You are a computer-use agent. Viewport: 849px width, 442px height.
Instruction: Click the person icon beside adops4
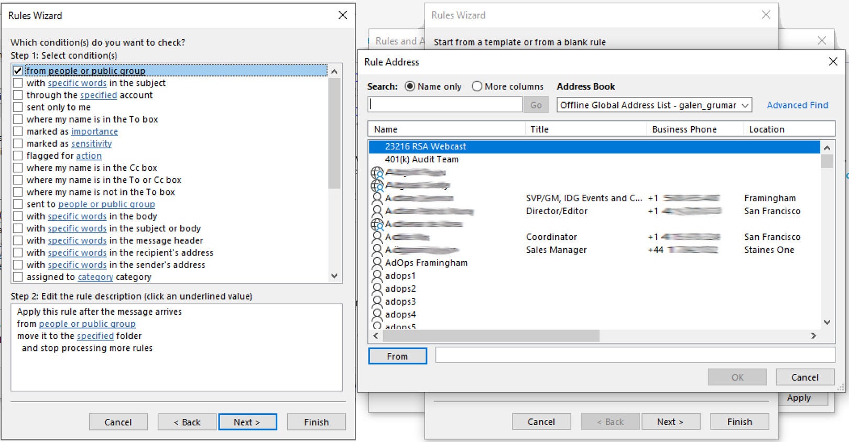[x=377, y=314]
